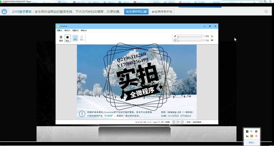
Task: Click the exclamation notice icon
Action: 82,114
